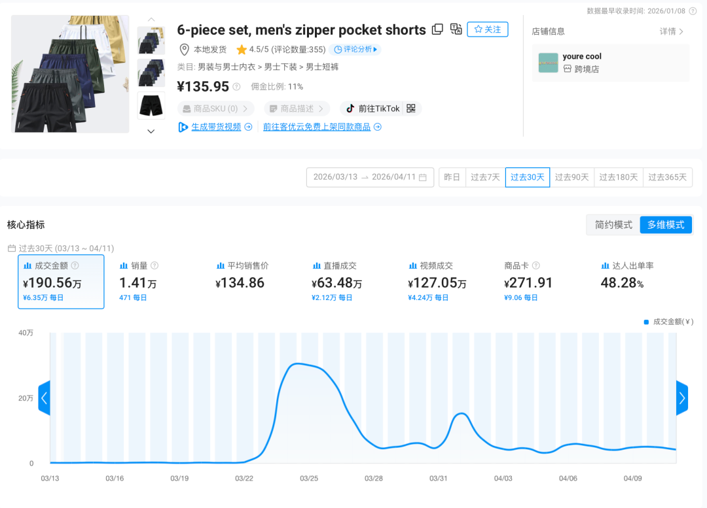Open the 商品SKU dropdown

[x=215, y=109]
